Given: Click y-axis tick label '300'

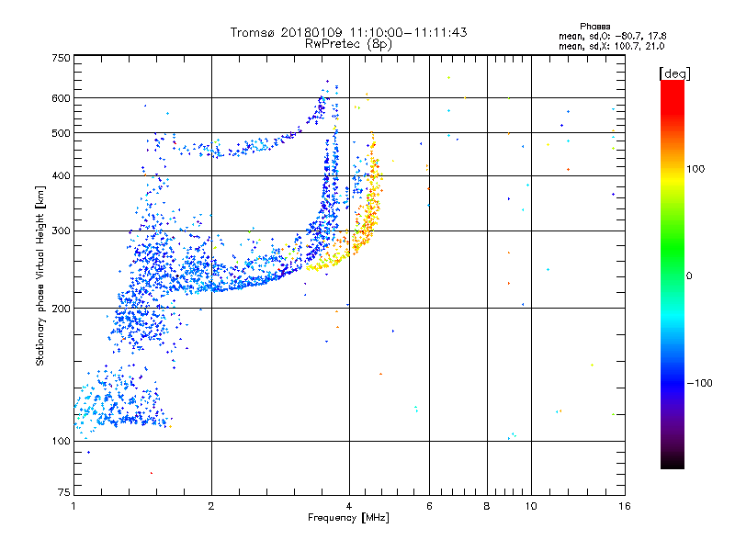Looking at the screenshot, I should (x=61, y=231).
